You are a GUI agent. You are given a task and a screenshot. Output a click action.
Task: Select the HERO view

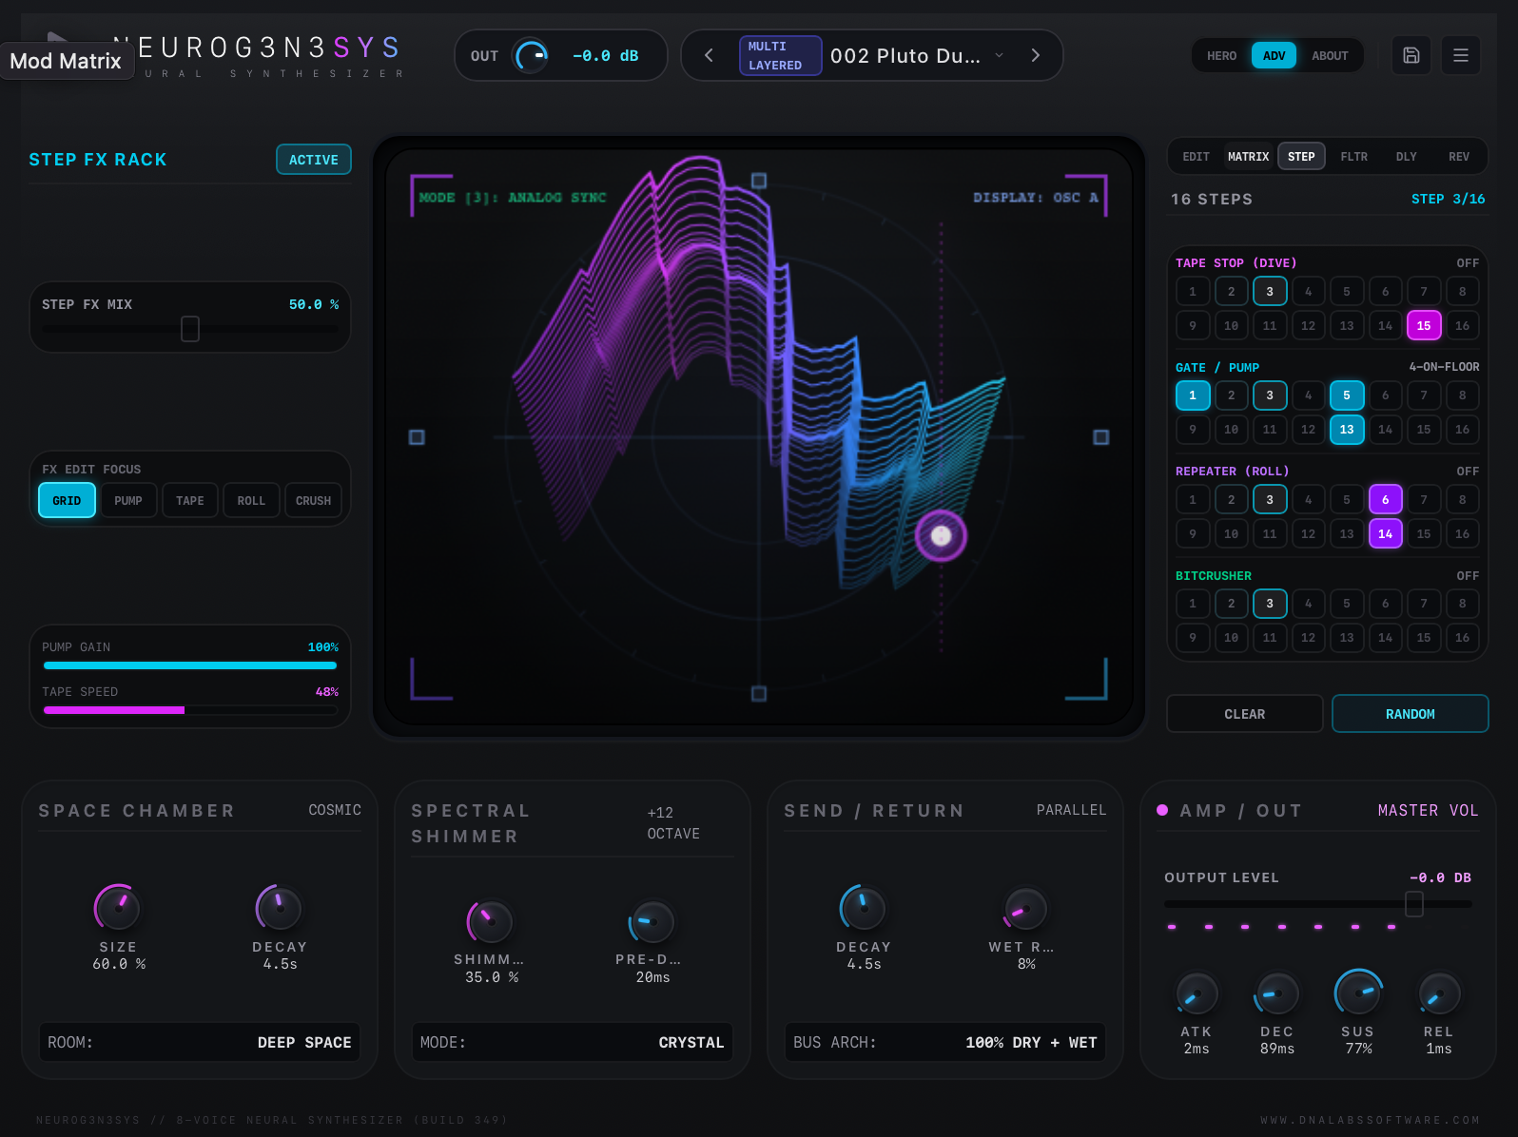pos(1221,55)
